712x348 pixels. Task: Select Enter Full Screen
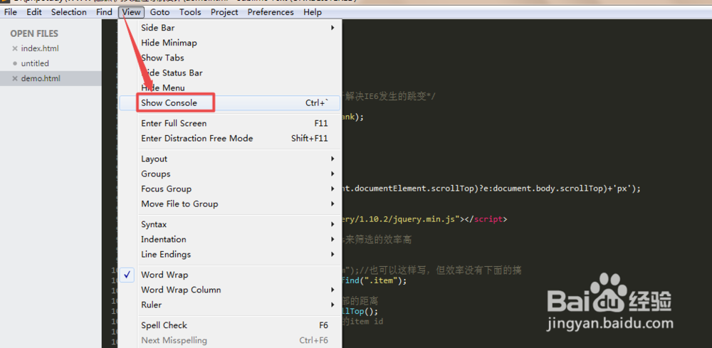click(230, 123)
